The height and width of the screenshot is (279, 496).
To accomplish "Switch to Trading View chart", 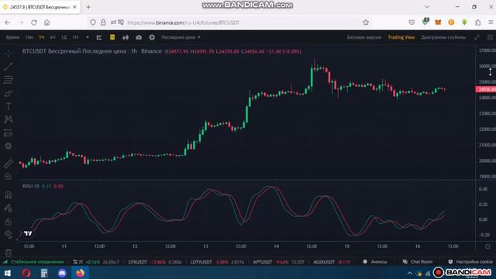I will pyautogui.click(x=401, y=37).
